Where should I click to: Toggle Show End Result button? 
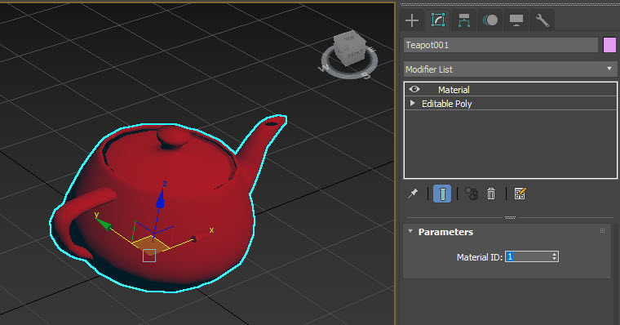[x=442, y=194]
